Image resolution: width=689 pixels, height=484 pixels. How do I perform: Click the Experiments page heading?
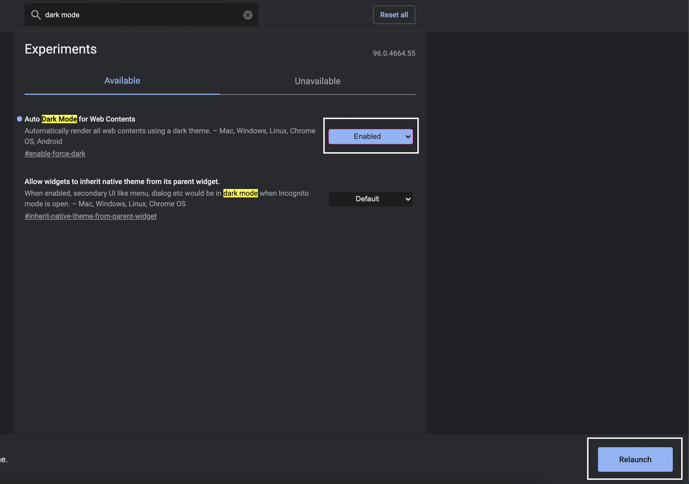(61, 49)
